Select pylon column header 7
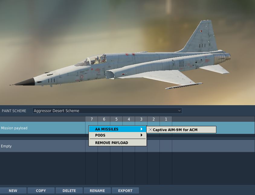 click(92, 119)
